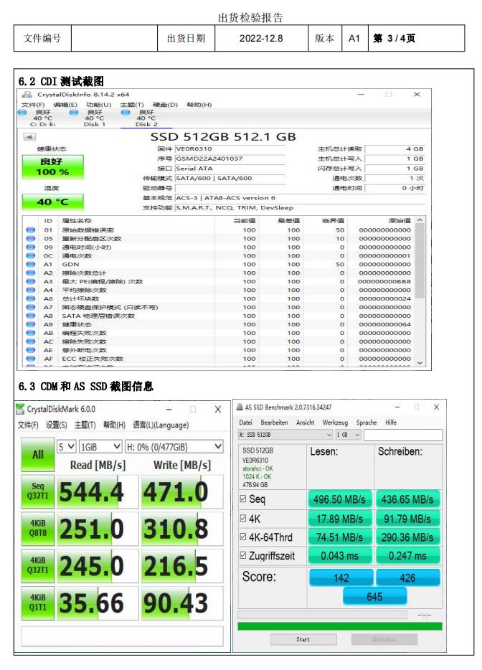
Task: Click the green AS SSD progress bar
Action: pos(340,626)
